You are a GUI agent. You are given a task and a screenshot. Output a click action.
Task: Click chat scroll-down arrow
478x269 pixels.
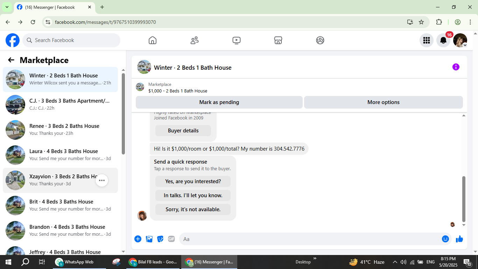coord(464,225)
